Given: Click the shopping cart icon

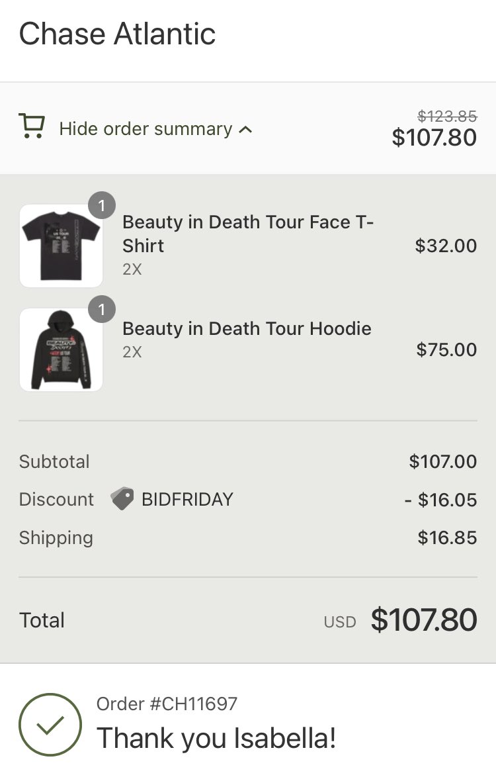Looking at the screenshot, I should point(32,126).
